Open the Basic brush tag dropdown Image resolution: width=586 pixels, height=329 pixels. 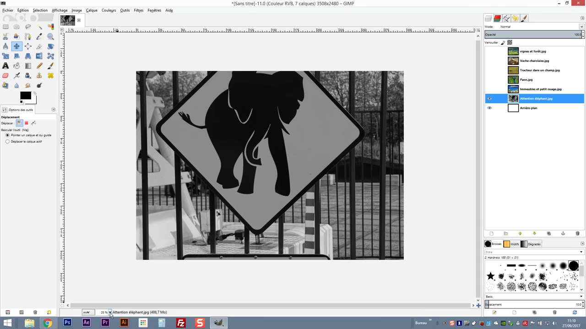point(581,297)
